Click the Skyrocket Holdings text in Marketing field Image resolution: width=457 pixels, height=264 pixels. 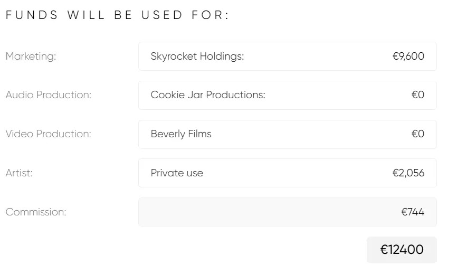[197, 56]
